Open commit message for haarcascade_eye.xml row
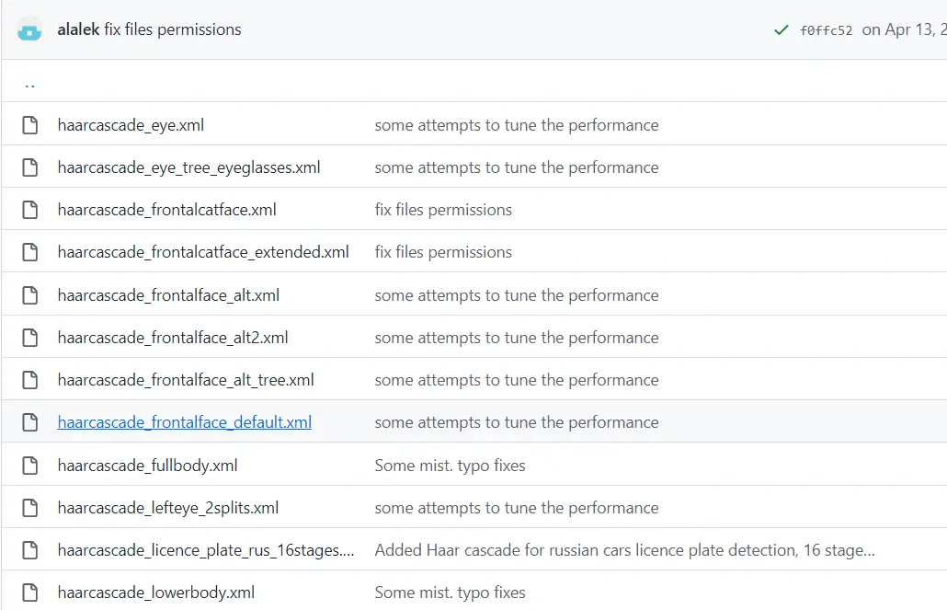 (517, 125)
